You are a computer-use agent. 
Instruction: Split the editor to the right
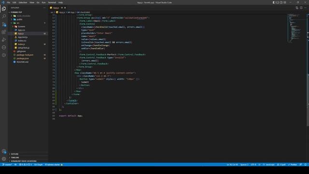301,8
